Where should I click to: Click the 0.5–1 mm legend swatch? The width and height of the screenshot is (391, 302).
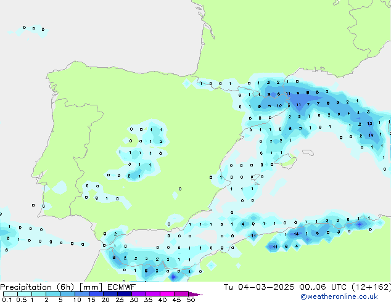tap(25, 294)
